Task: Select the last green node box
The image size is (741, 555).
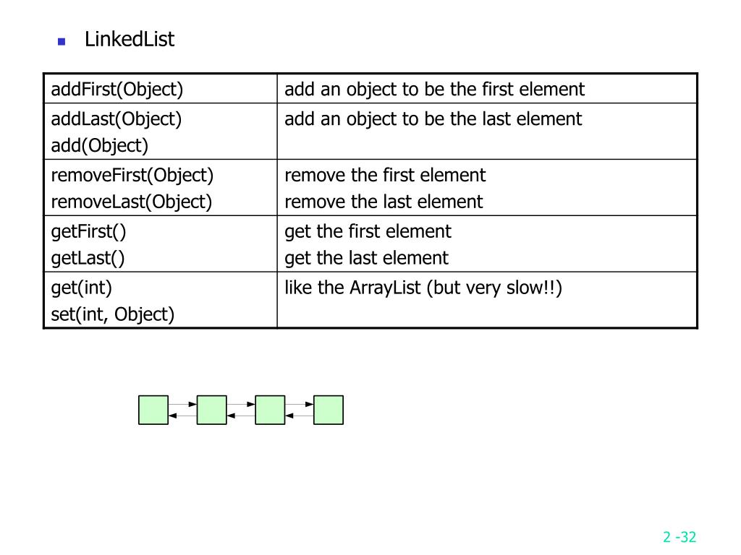Action: coord(329,410)
